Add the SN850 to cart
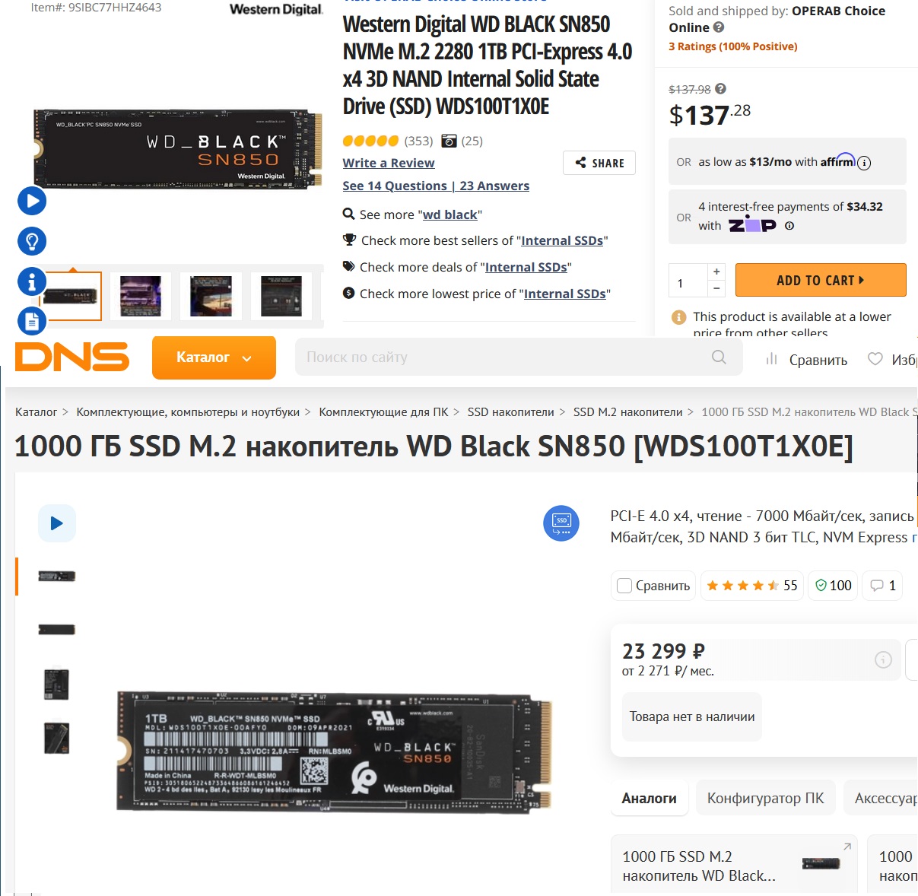The height and width of the screenshot is (896, 918). tap(821, 280)
